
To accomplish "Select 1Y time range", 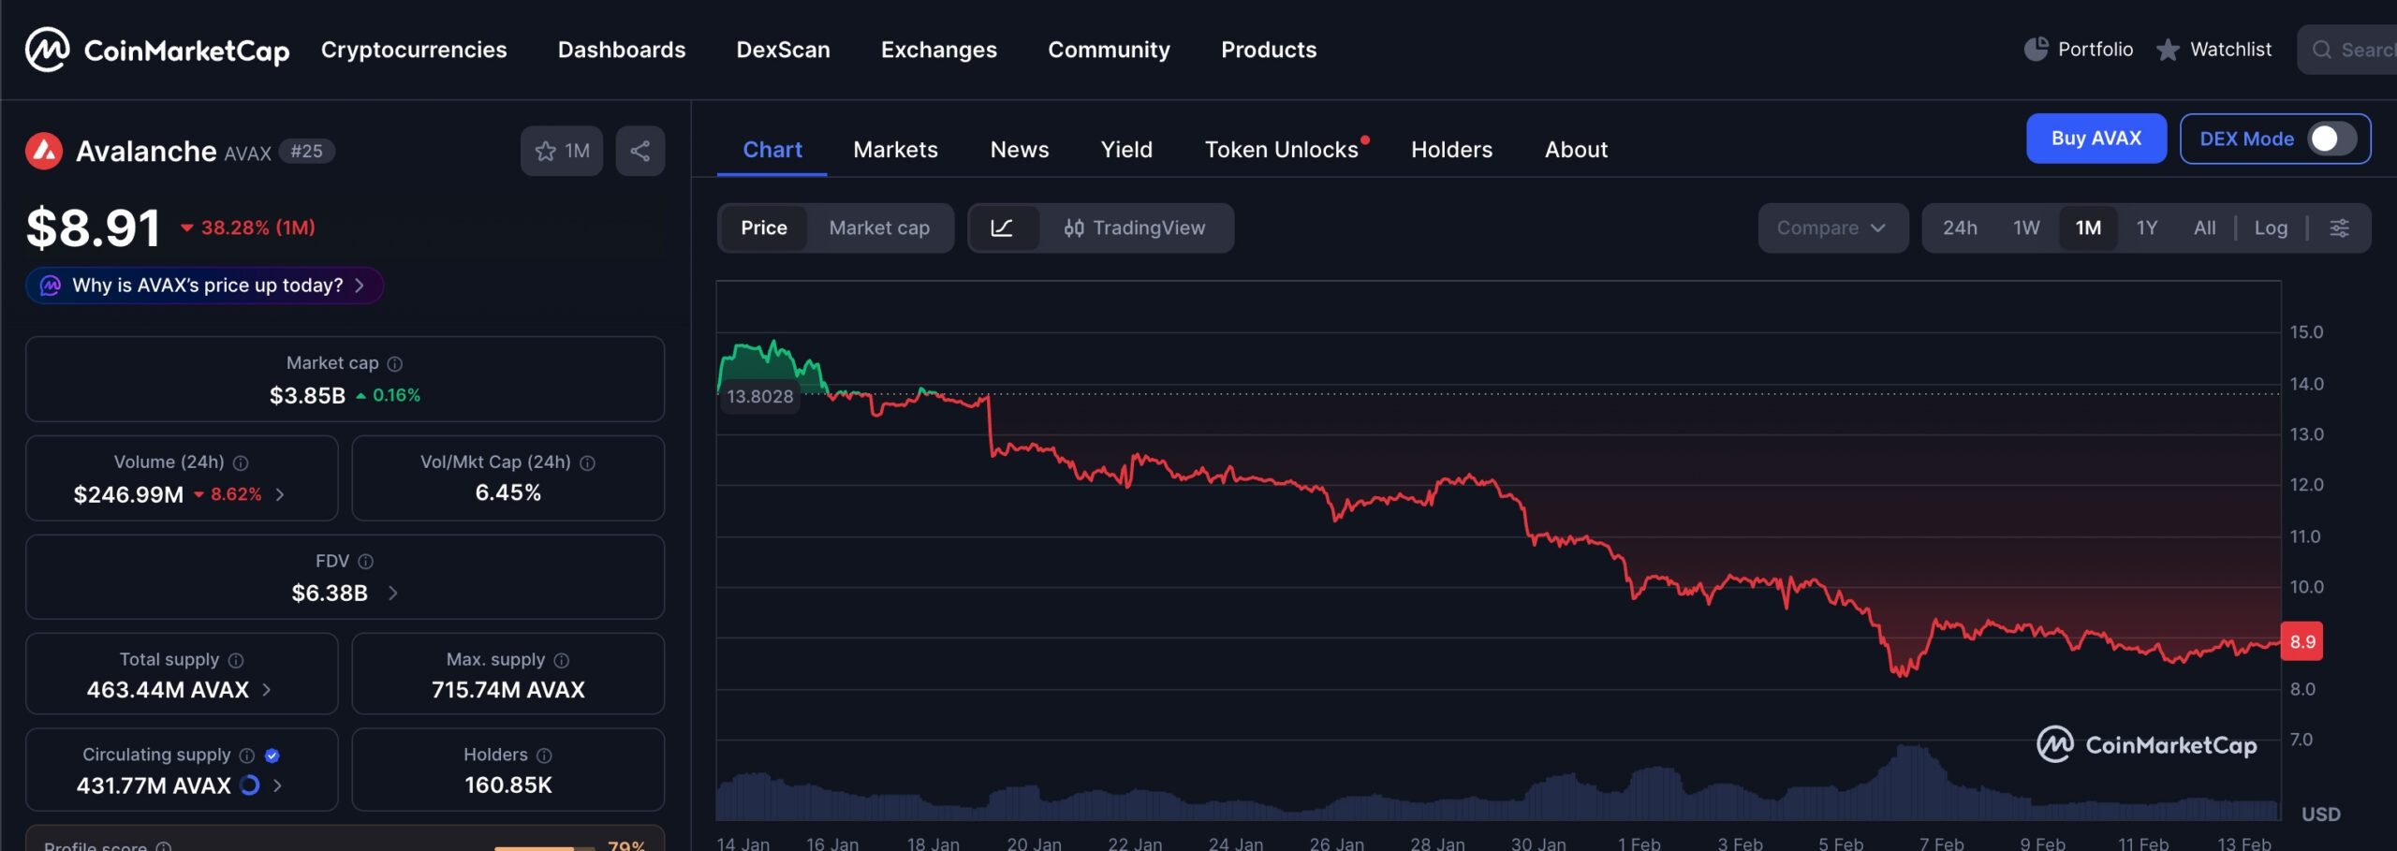I will [2147, 228].
